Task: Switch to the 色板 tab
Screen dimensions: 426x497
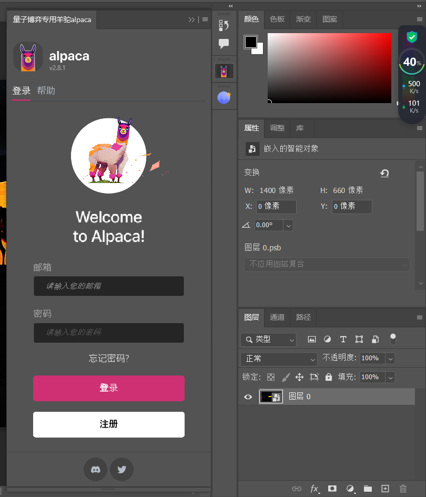Action: [277, 19]
